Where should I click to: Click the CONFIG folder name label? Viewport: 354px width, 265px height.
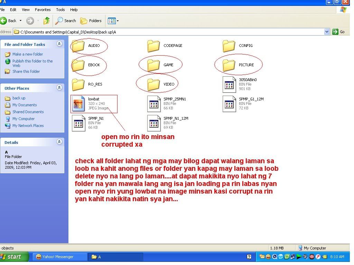(x=246, y=46)
